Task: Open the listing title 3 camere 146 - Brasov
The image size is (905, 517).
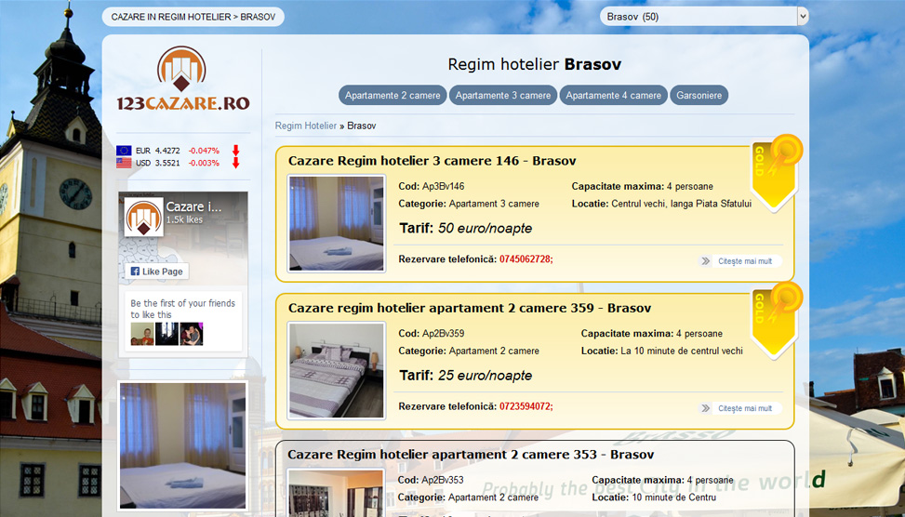Action: click(x=433, y=161)
